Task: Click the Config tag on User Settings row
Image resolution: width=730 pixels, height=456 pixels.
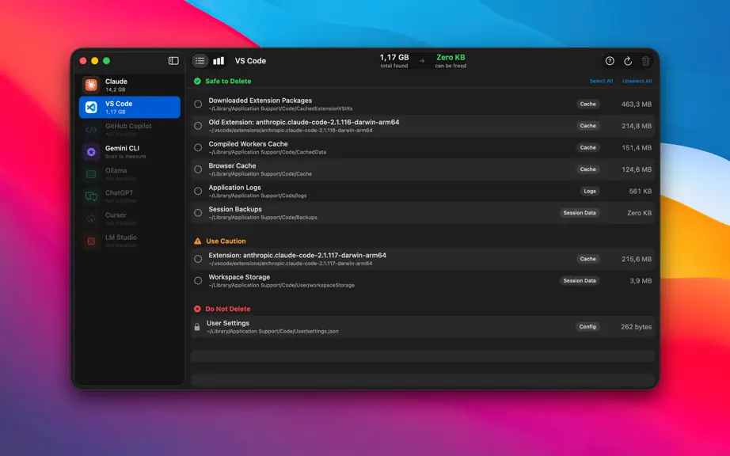Action: pos(587,327)
